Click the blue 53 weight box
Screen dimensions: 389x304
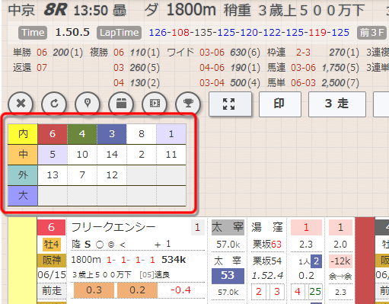tap(228, 276)
